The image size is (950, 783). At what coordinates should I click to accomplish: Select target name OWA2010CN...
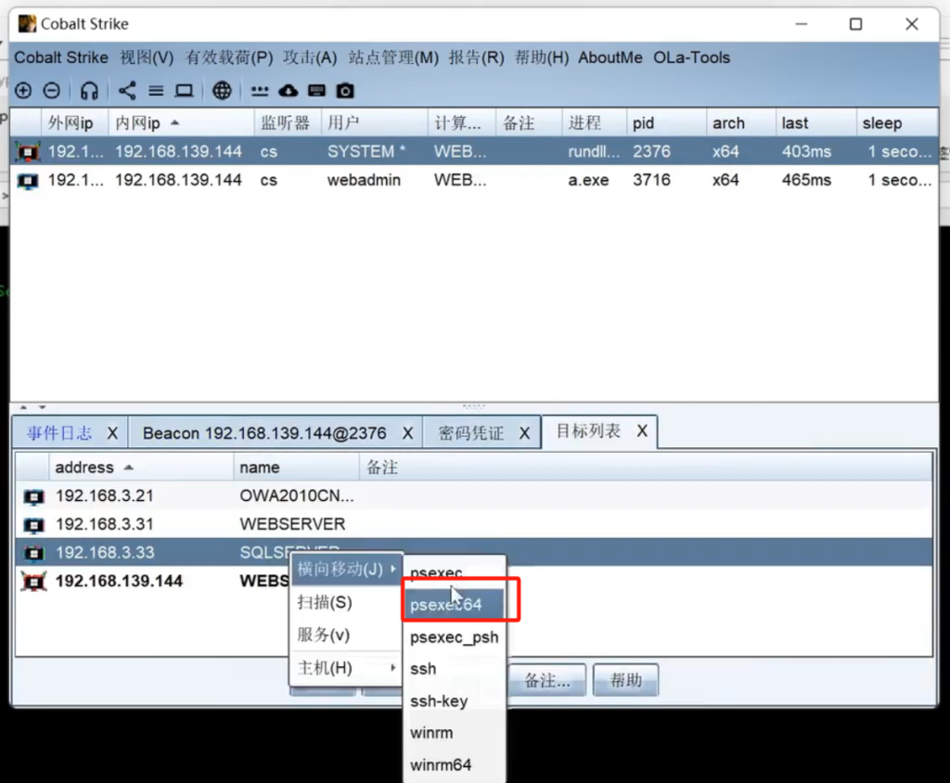296,495
